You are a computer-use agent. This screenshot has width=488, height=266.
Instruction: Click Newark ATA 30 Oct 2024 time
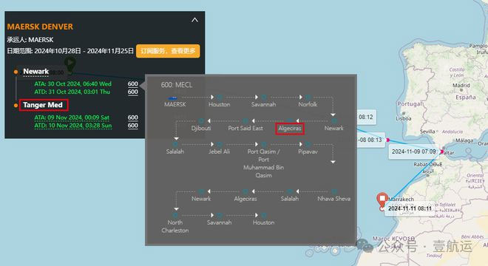[x=72, y=83]
